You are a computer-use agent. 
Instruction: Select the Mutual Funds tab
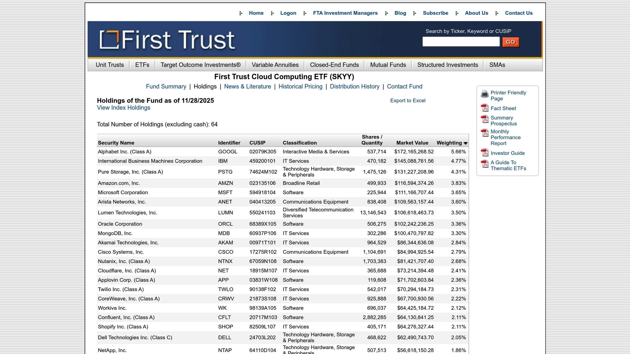(388, 65)
